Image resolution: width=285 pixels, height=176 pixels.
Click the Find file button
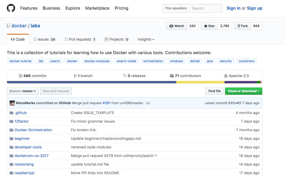click(215, 91)
